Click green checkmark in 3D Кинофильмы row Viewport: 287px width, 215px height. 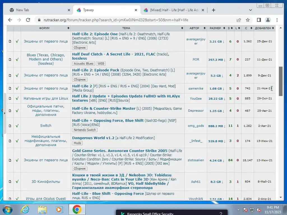[x=17, y=181]
